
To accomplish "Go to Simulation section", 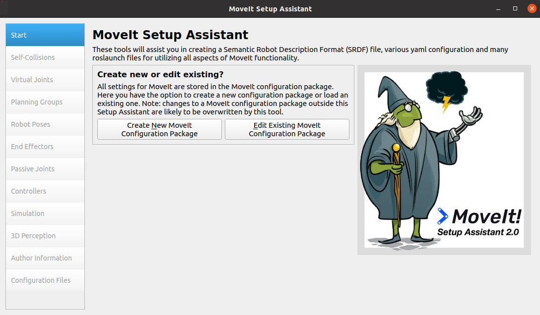I will (x=45, y=213).
